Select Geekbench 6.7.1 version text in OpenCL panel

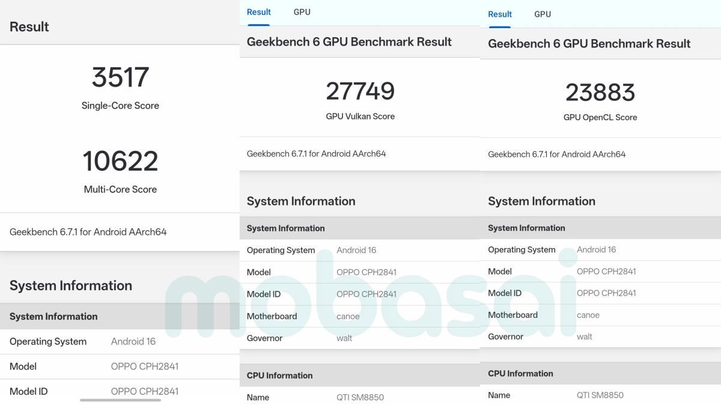tap(557, 154)
